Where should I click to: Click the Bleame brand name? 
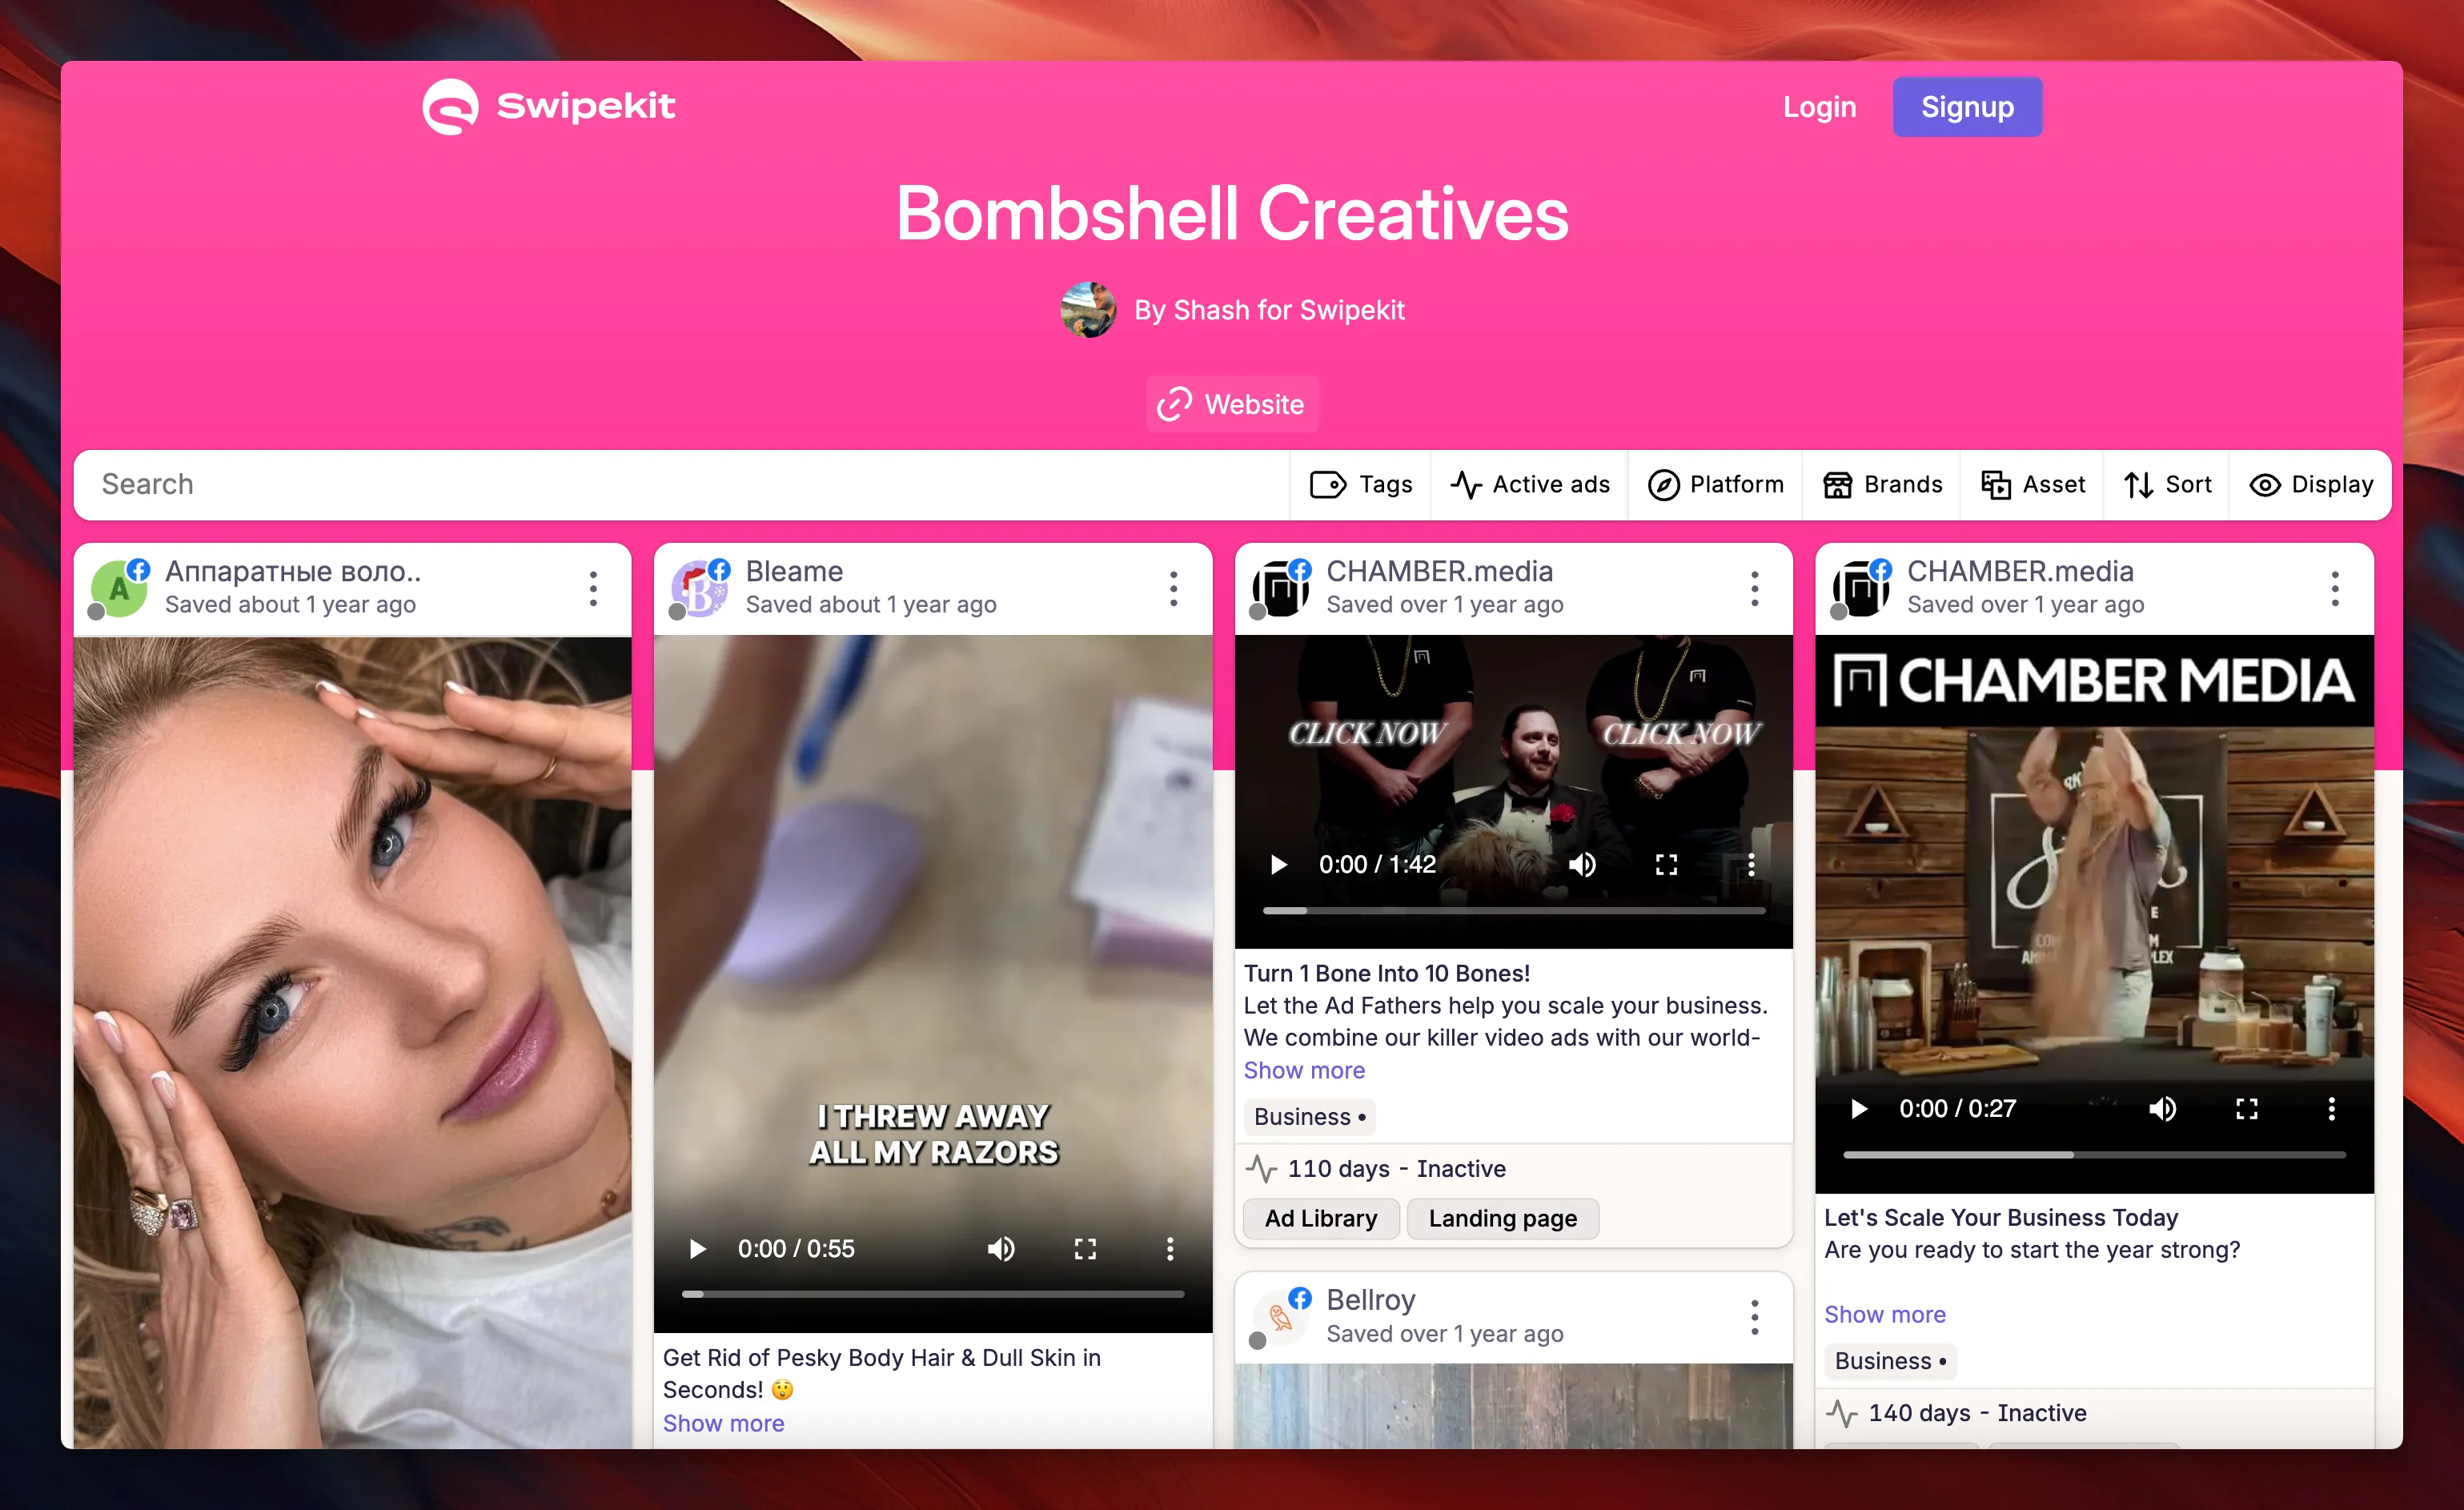[794, 571]
